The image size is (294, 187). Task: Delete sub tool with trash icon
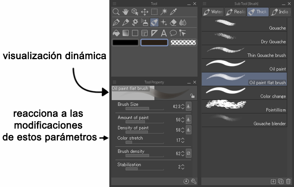pos(288,182)
